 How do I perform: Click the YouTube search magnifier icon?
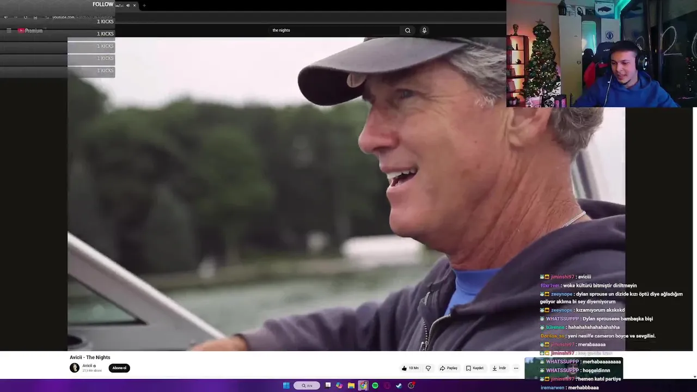pyautogui.click(x=407, y=30)
